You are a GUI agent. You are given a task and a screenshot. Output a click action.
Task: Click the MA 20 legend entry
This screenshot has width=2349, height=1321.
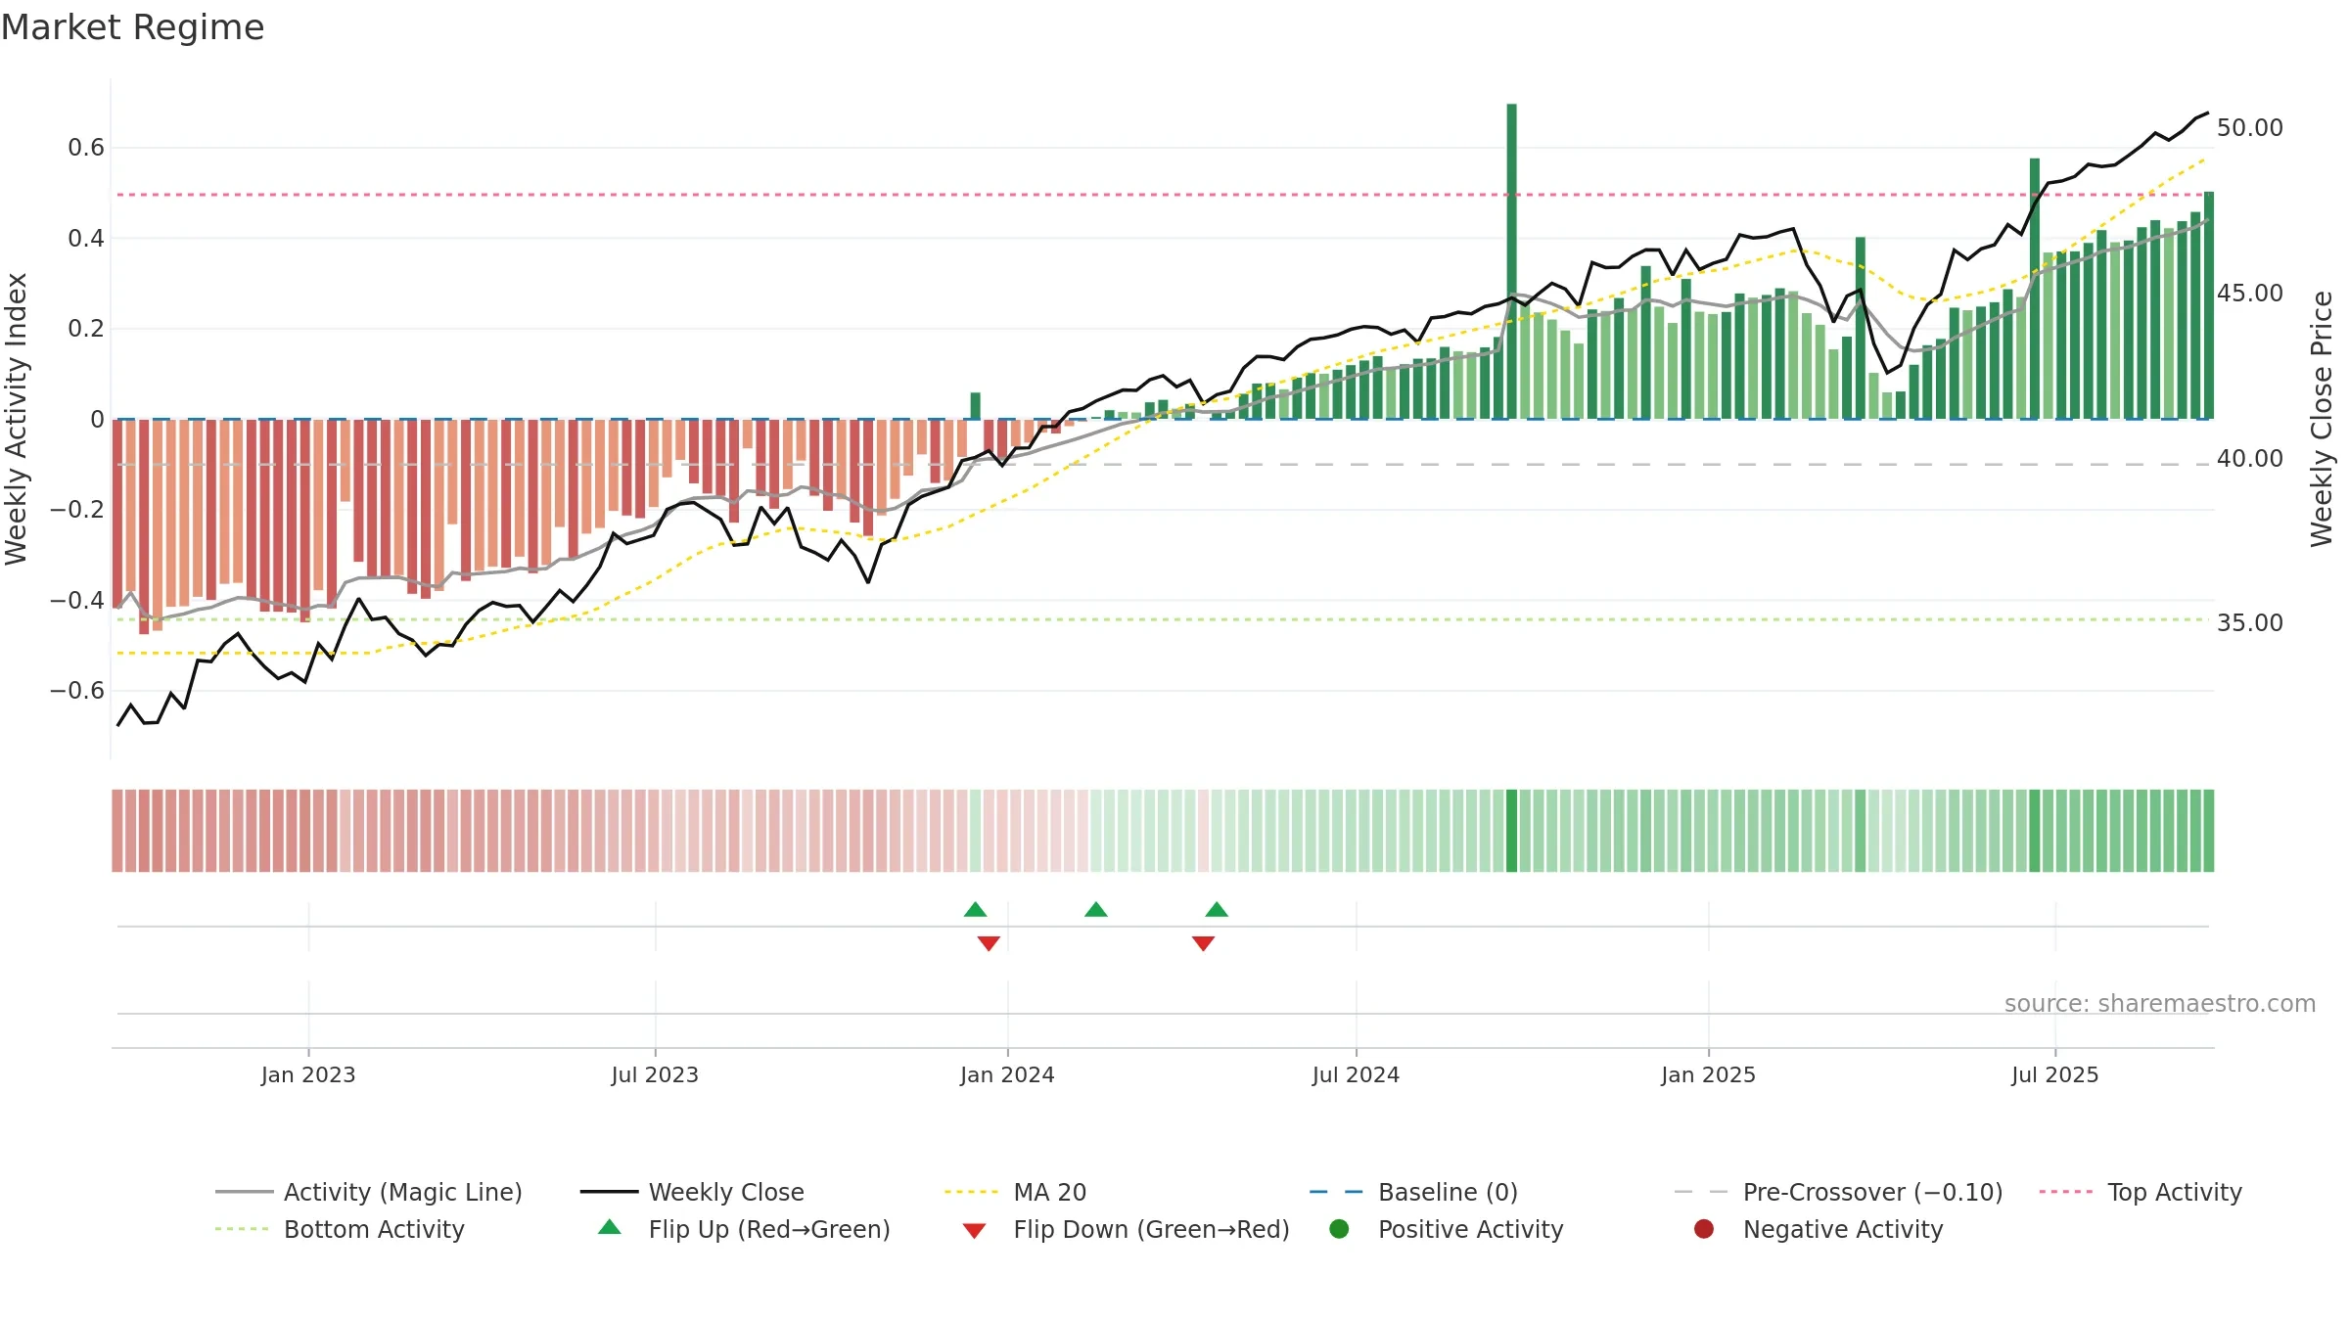point(1015,1192)
